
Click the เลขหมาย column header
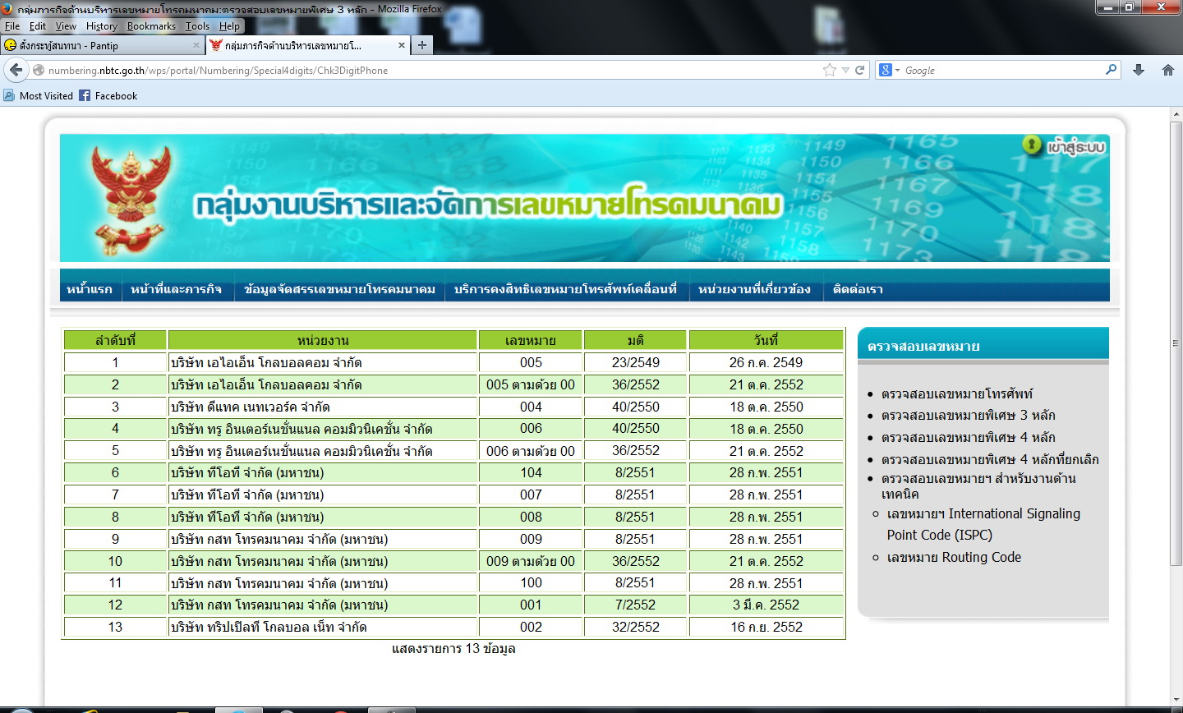coord(531,340)
